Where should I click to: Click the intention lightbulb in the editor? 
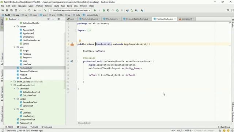pyautogui.click(x=80, y=41)
